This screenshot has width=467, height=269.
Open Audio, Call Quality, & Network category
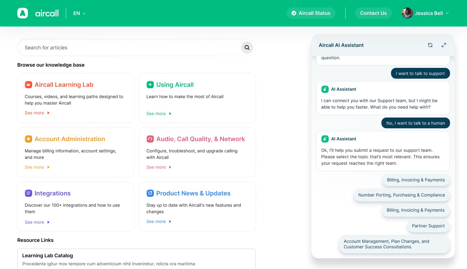point(200,139)
